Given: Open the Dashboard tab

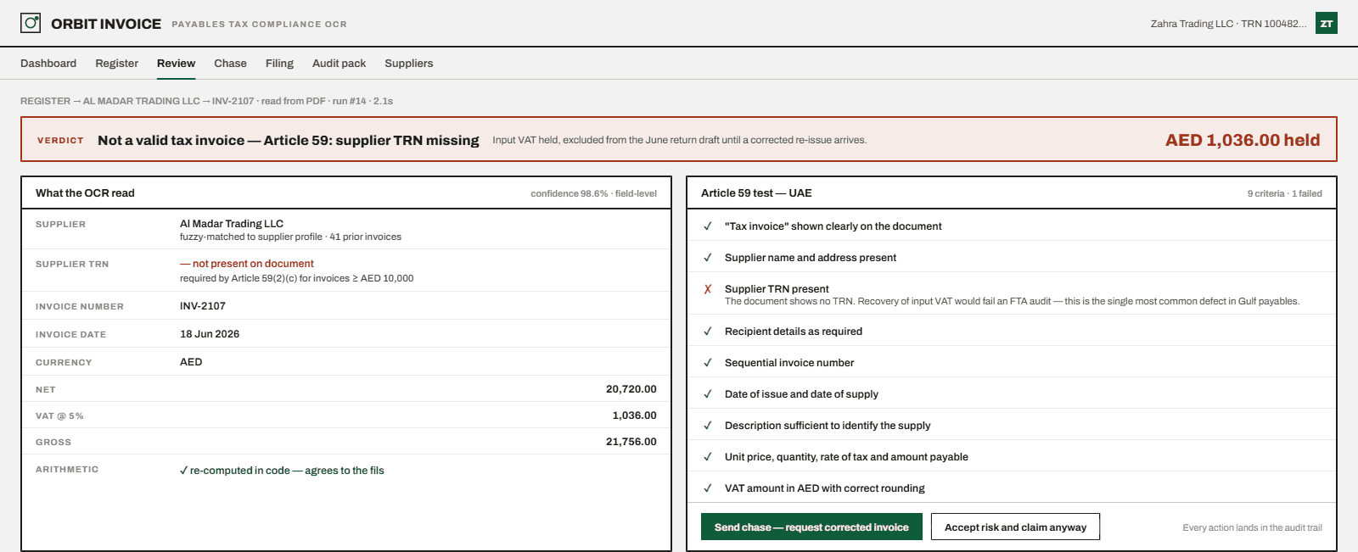Looking at the screenshot, I should tap(48, 64).
